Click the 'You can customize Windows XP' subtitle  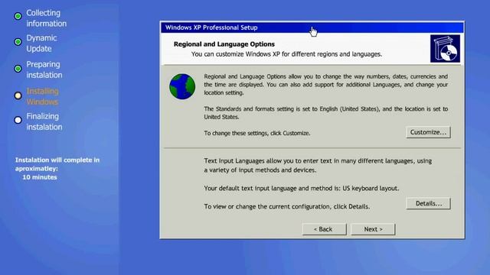[286, 54]
